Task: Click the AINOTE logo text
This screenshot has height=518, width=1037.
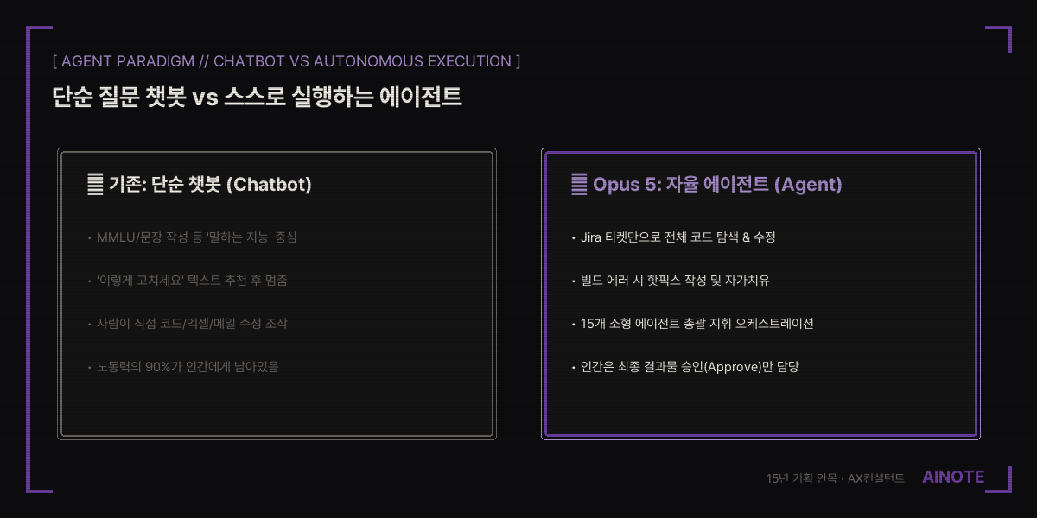Action: (x=953, y=477)
